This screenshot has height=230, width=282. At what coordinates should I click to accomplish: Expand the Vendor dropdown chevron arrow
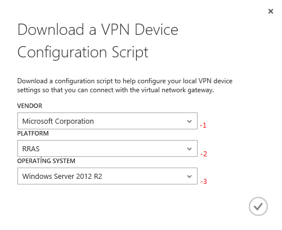tap(189, 121)
